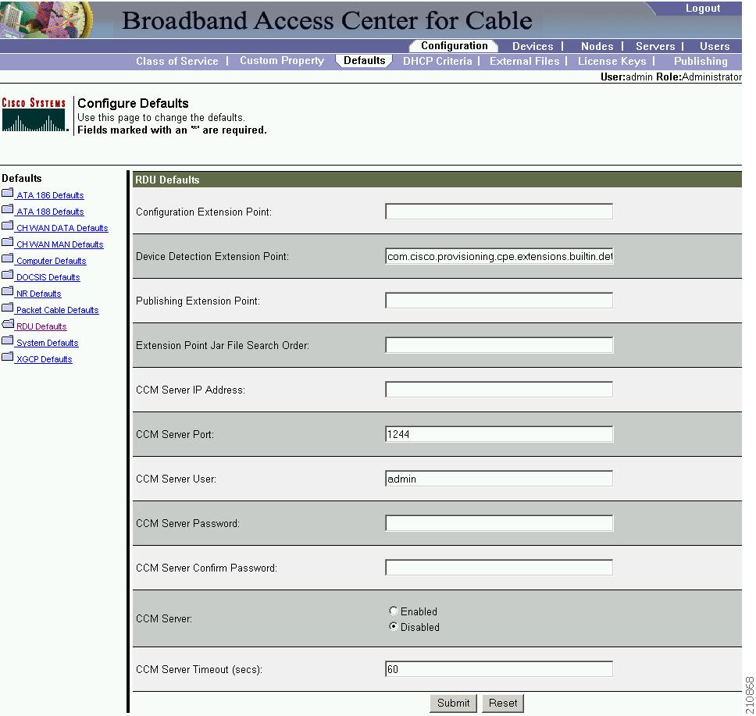
Task: Click the XGCP Defaults folder icon
Action: (x=9, y=355)
